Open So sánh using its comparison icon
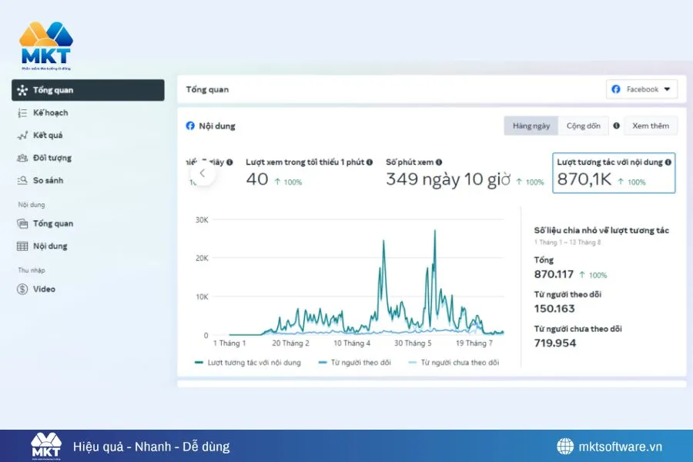 22,180
